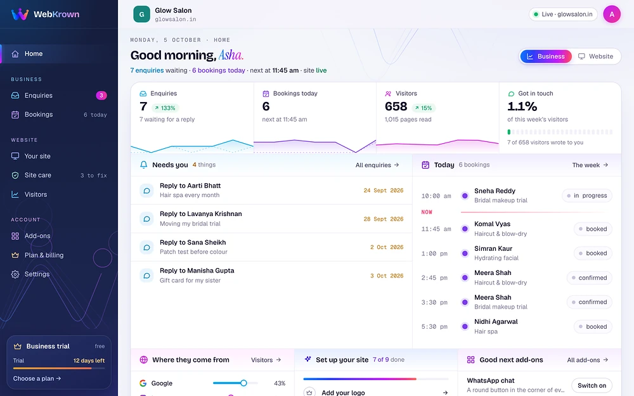Screen dimensions: 634x396
Task: Select Sneha Reddy 10:00 am booking
Action: (517, 196)
